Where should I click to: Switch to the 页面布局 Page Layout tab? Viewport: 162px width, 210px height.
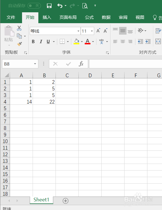[68, 17]
